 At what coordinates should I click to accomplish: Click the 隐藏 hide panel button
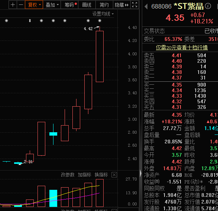122,5
